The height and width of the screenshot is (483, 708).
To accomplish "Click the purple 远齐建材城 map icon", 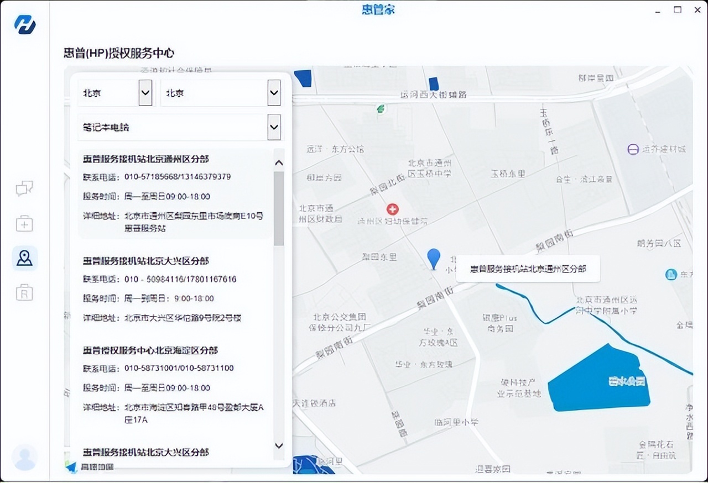I will click(x=633, y=149).
